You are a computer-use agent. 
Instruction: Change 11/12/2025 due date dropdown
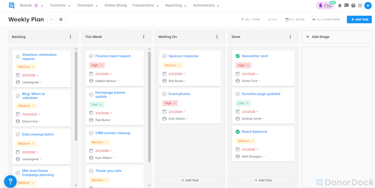pos(31,114)
